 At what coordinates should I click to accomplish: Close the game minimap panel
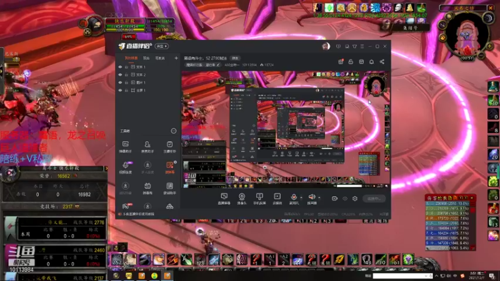pos(491,8)
